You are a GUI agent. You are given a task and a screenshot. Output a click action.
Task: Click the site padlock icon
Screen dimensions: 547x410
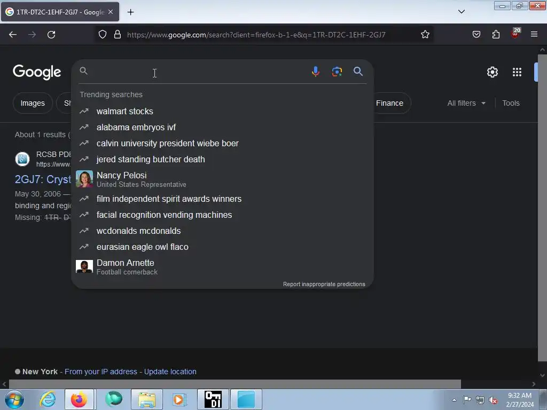[x=118, y=35]
